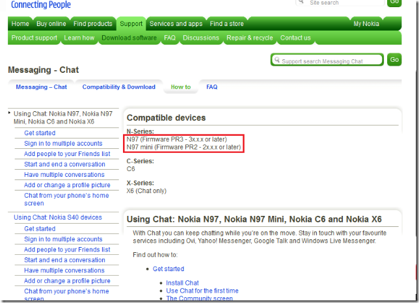Viewport: 419px width, 303px height.
Task: Open Use Chat for the first time
Action: click(x=202, y=291)
